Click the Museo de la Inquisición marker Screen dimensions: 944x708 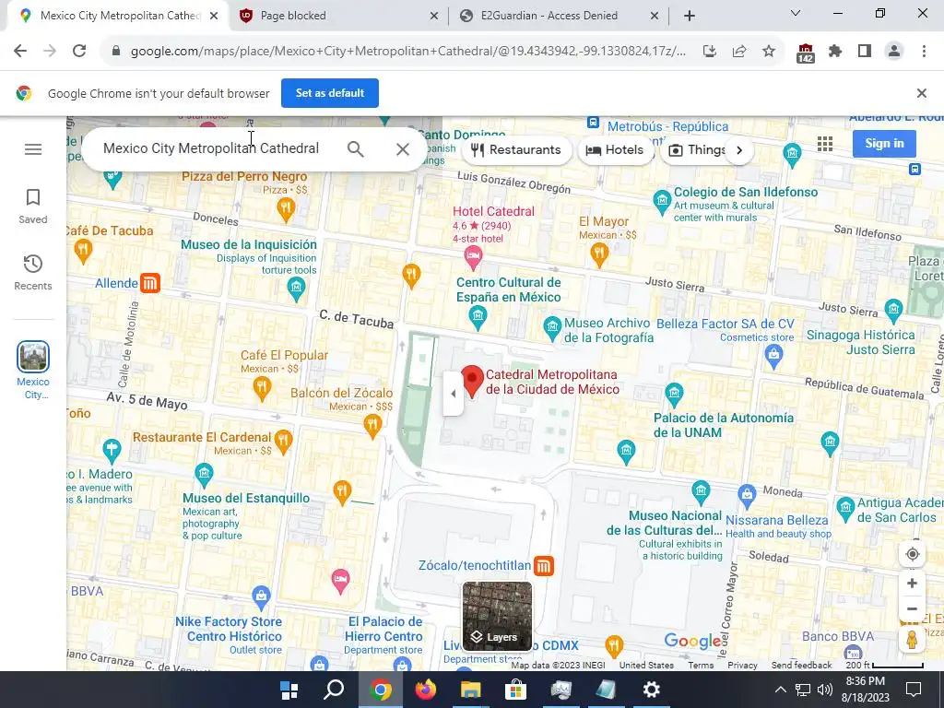tap(296, 290)
